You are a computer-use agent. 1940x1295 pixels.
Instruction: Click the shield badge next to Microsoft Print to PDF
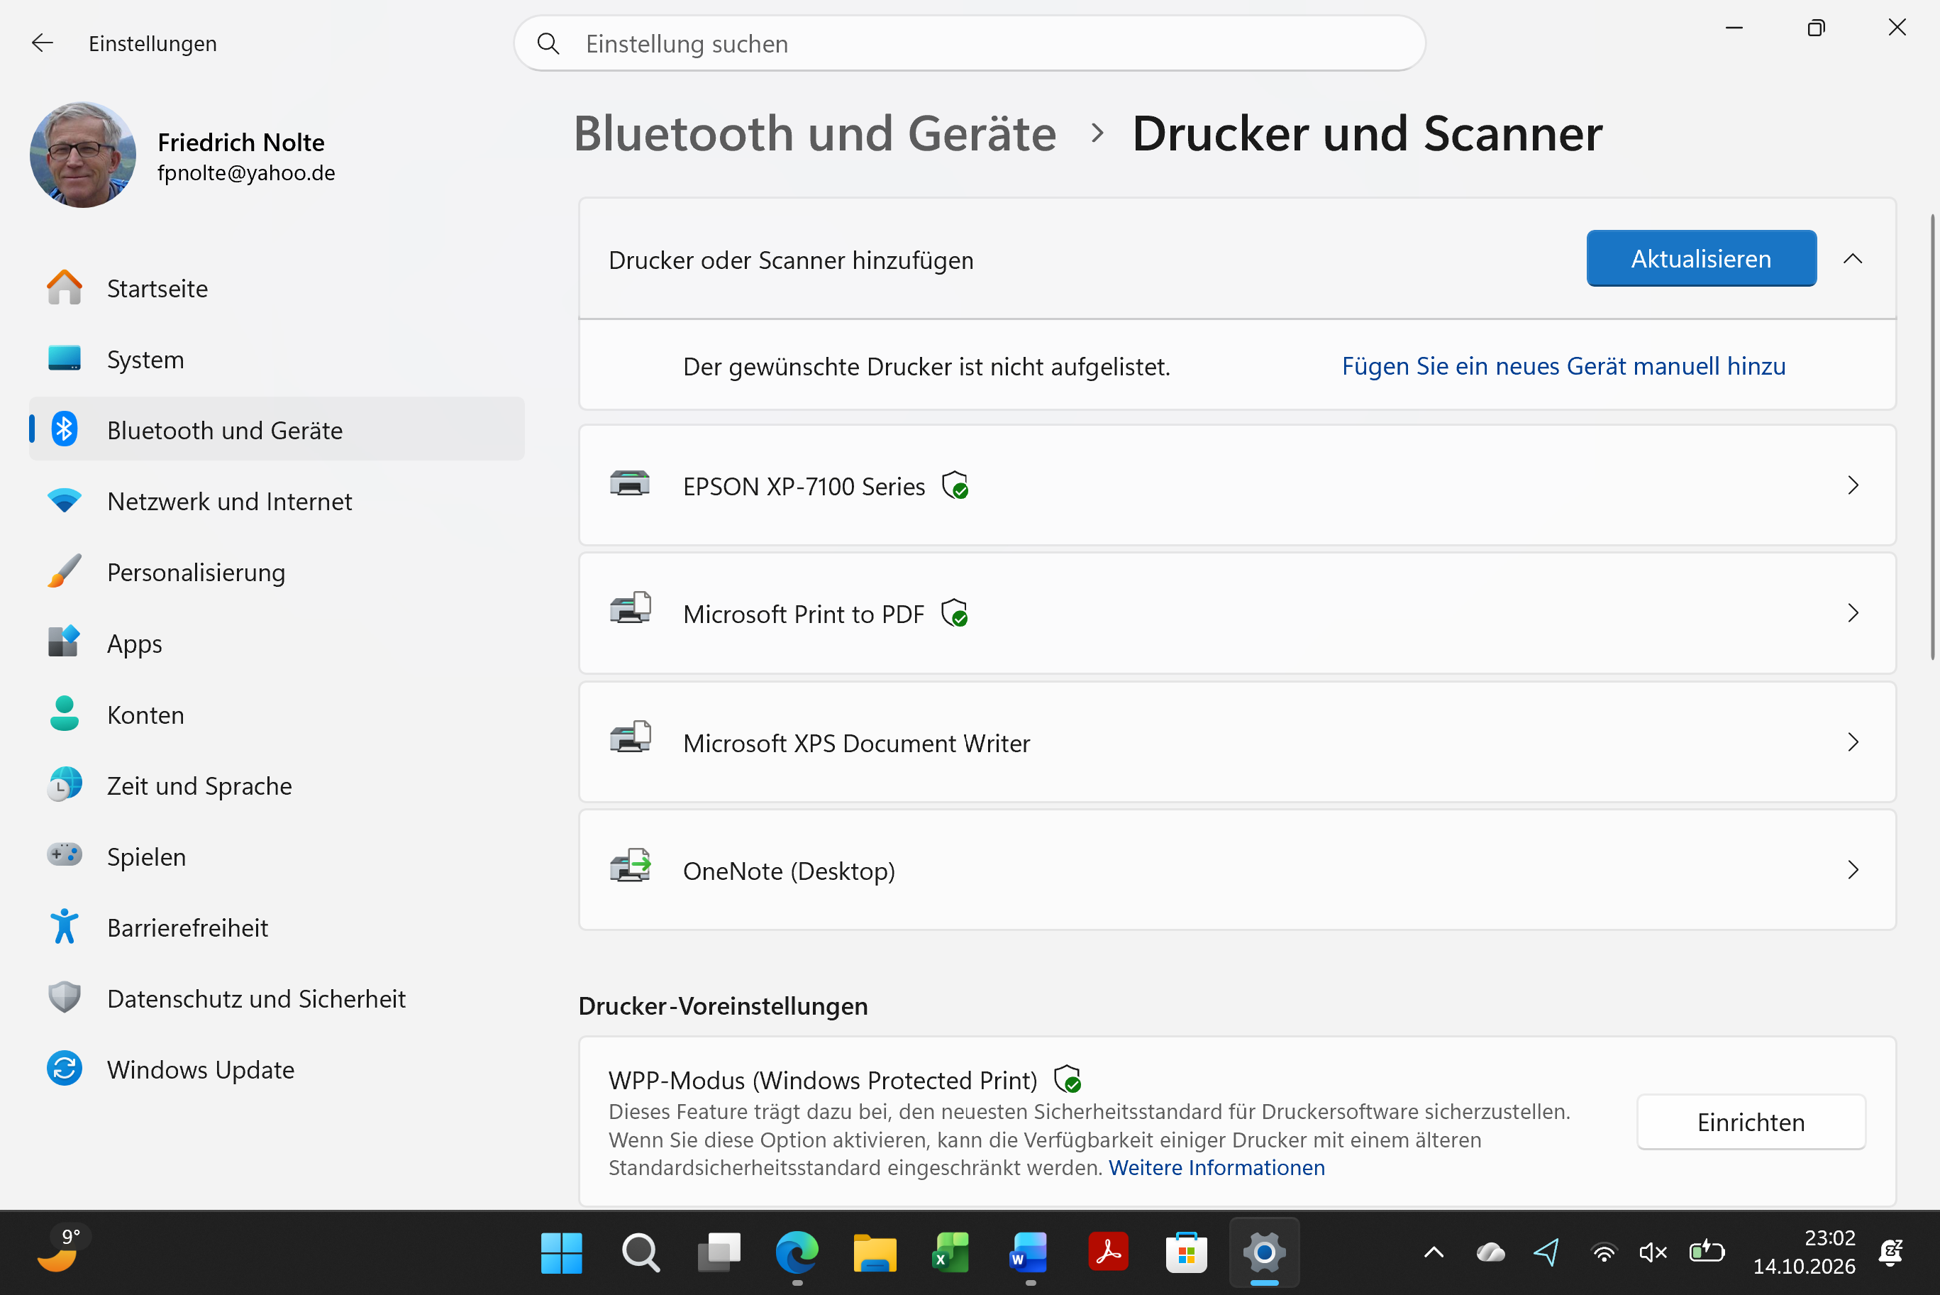point(954,614)
